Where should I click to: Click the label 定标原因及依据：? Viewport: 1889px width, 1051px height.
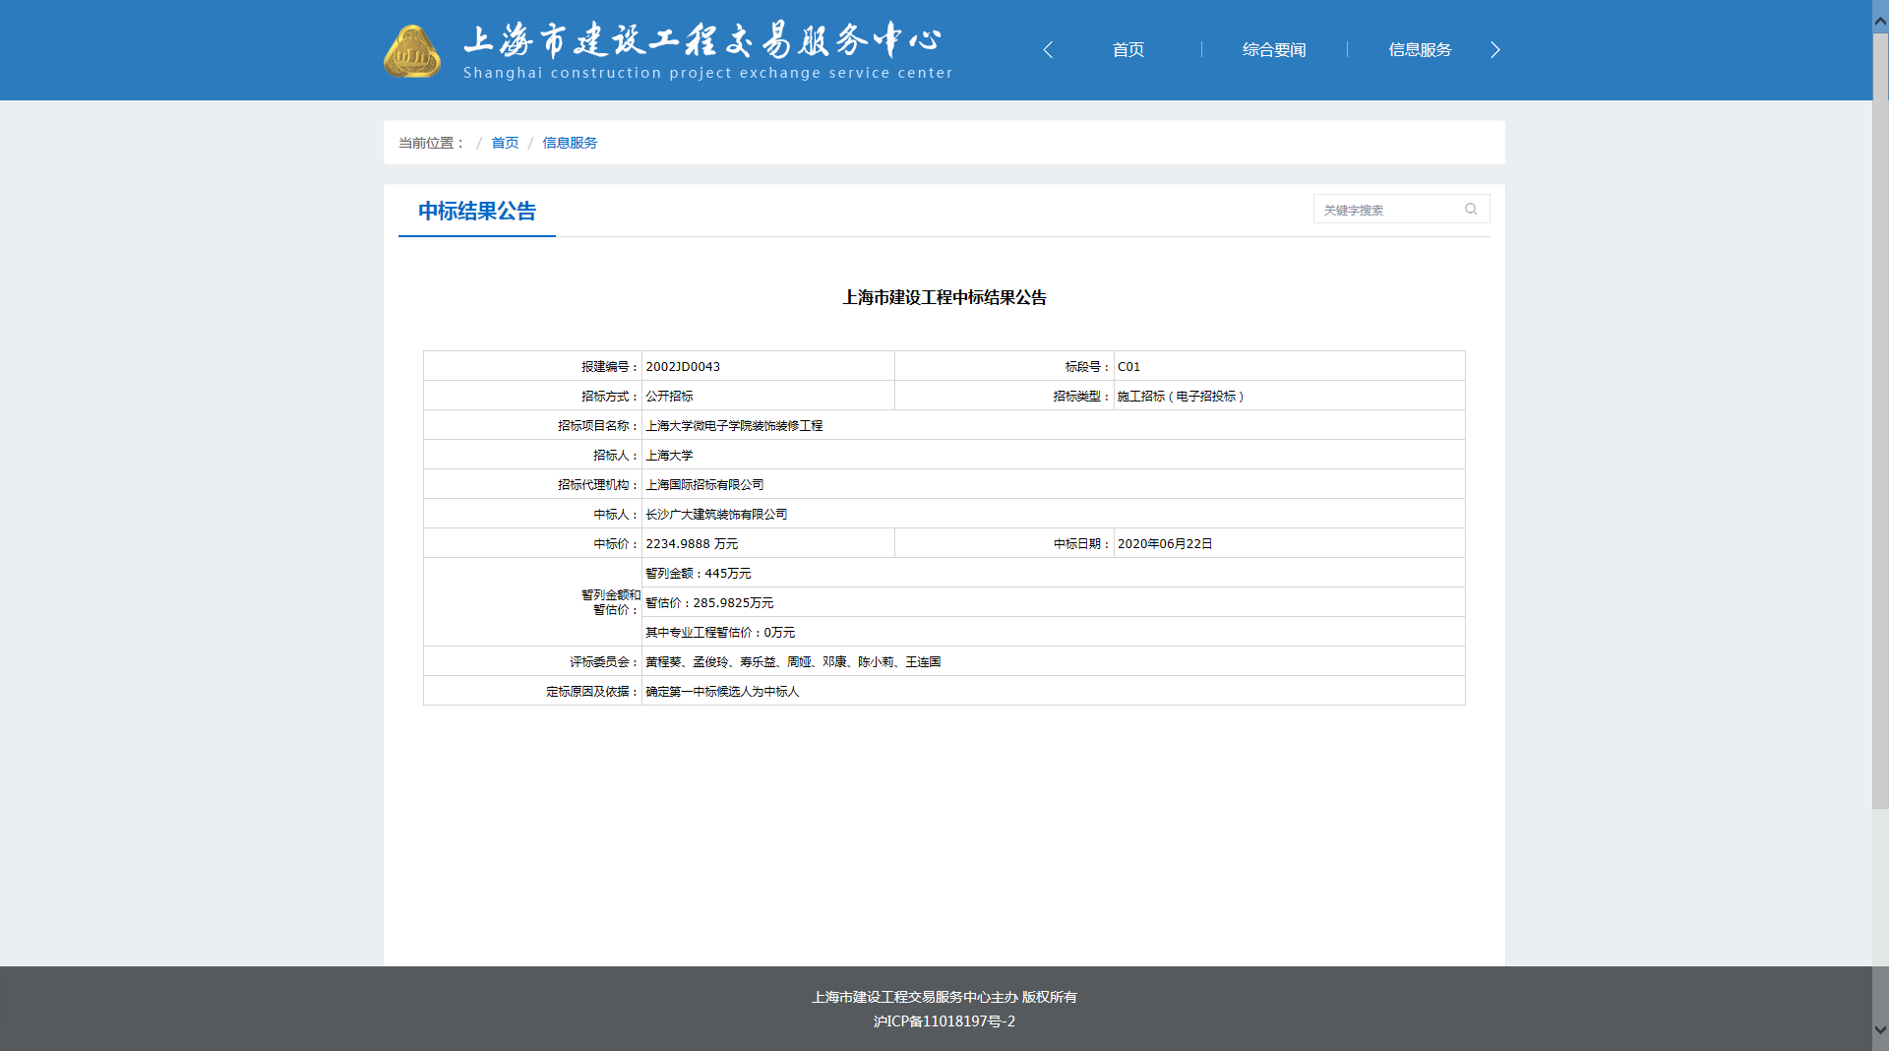tap(593, 691)
